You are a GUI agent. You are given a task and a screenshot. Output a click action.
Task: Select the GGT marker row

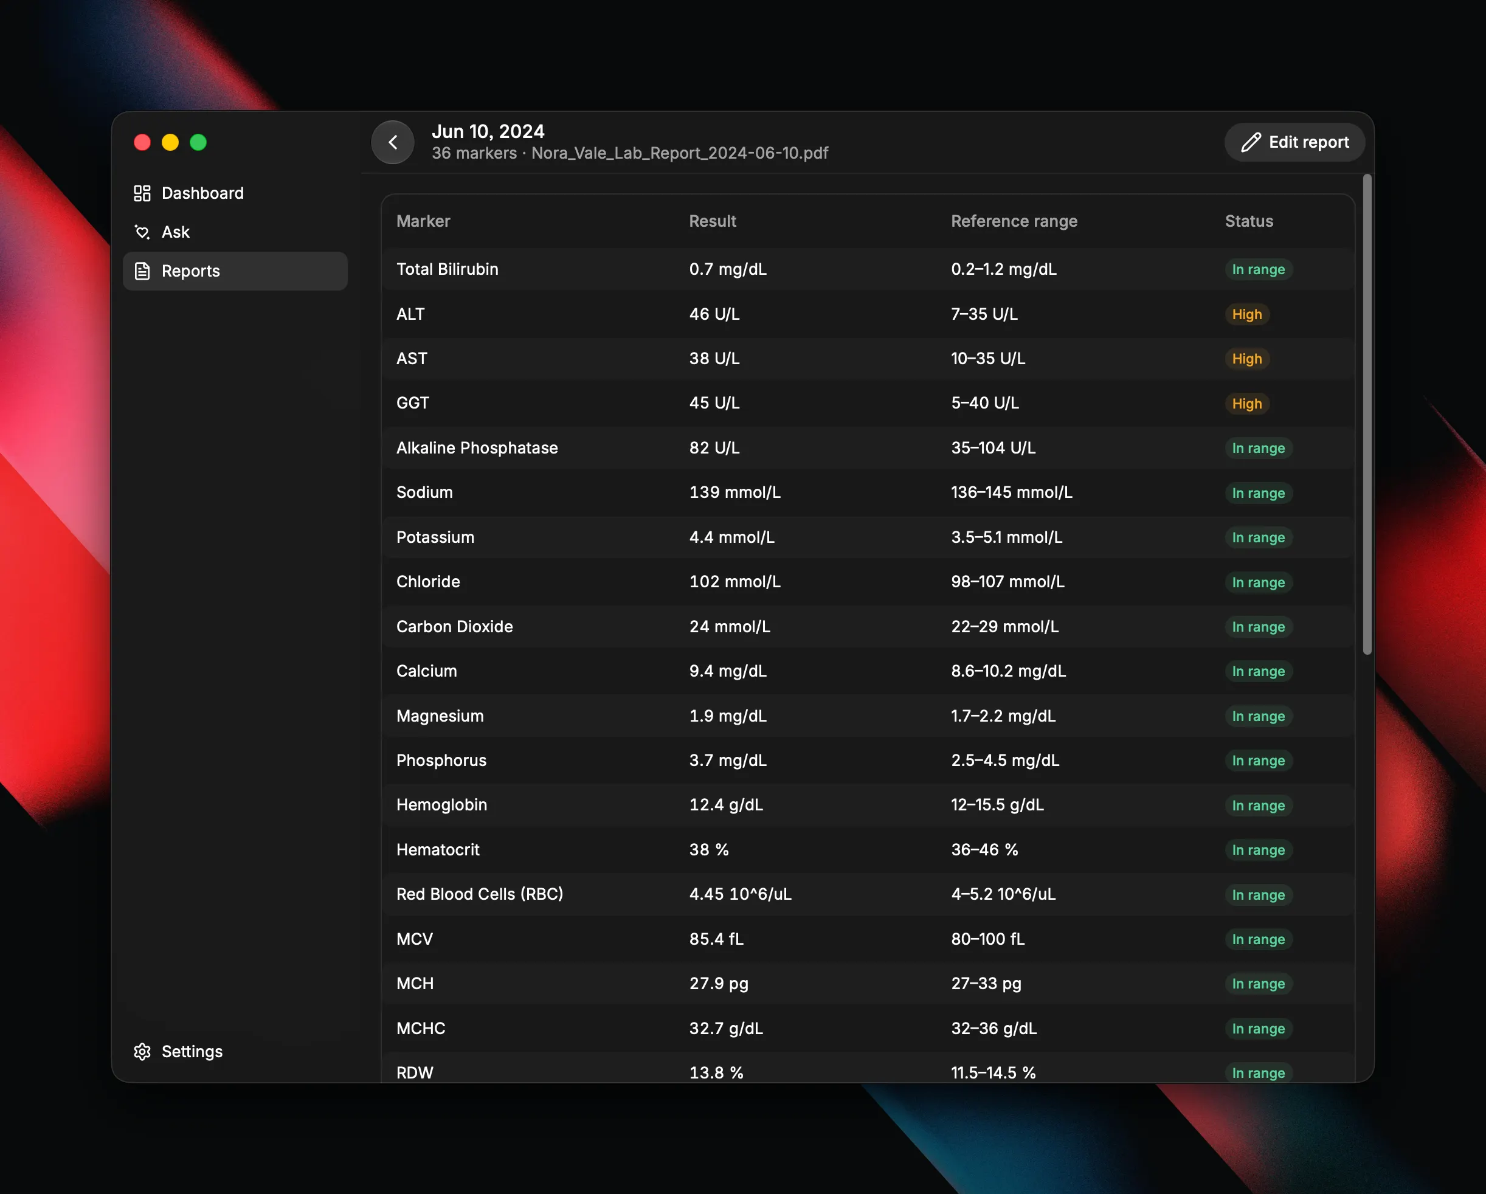868,403
